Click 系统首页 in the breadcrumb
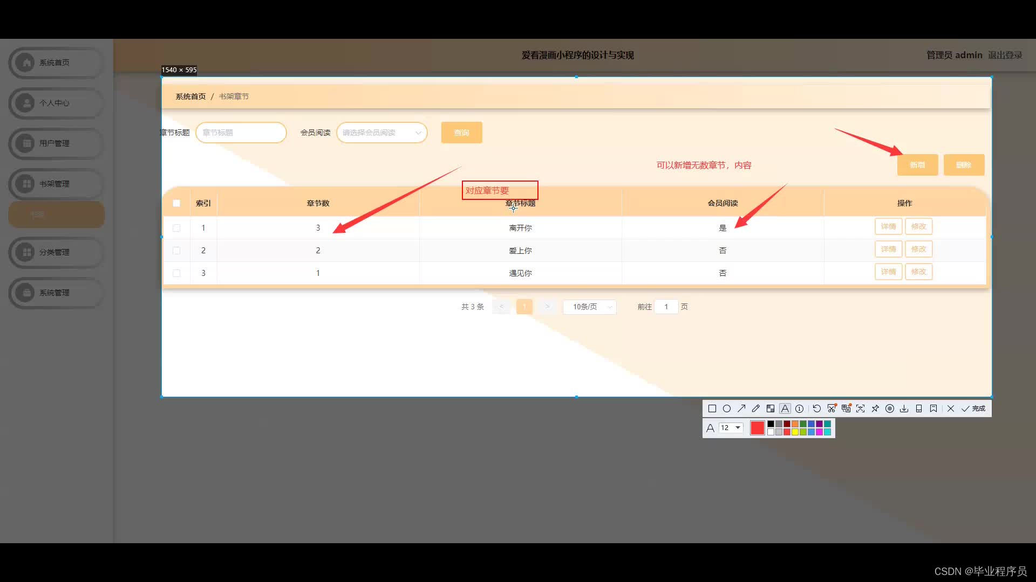Viewport: 1036px width, 582px height. click(190, 96)
